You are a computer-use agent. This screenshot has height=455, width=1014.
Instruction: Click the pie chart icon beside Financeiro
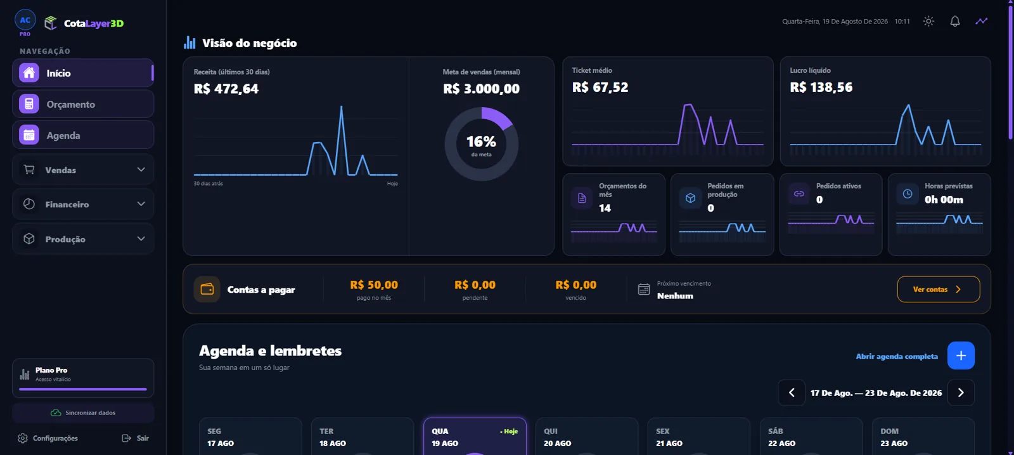[29, 204]
